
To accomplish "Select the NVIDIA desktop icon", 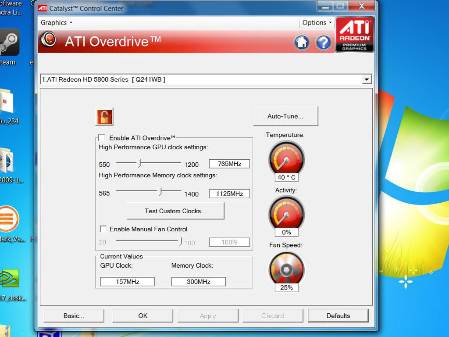I will click(9, 278).
